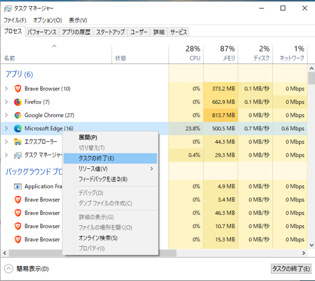Click the Application Frame Host icon

[x=18, y=187]
